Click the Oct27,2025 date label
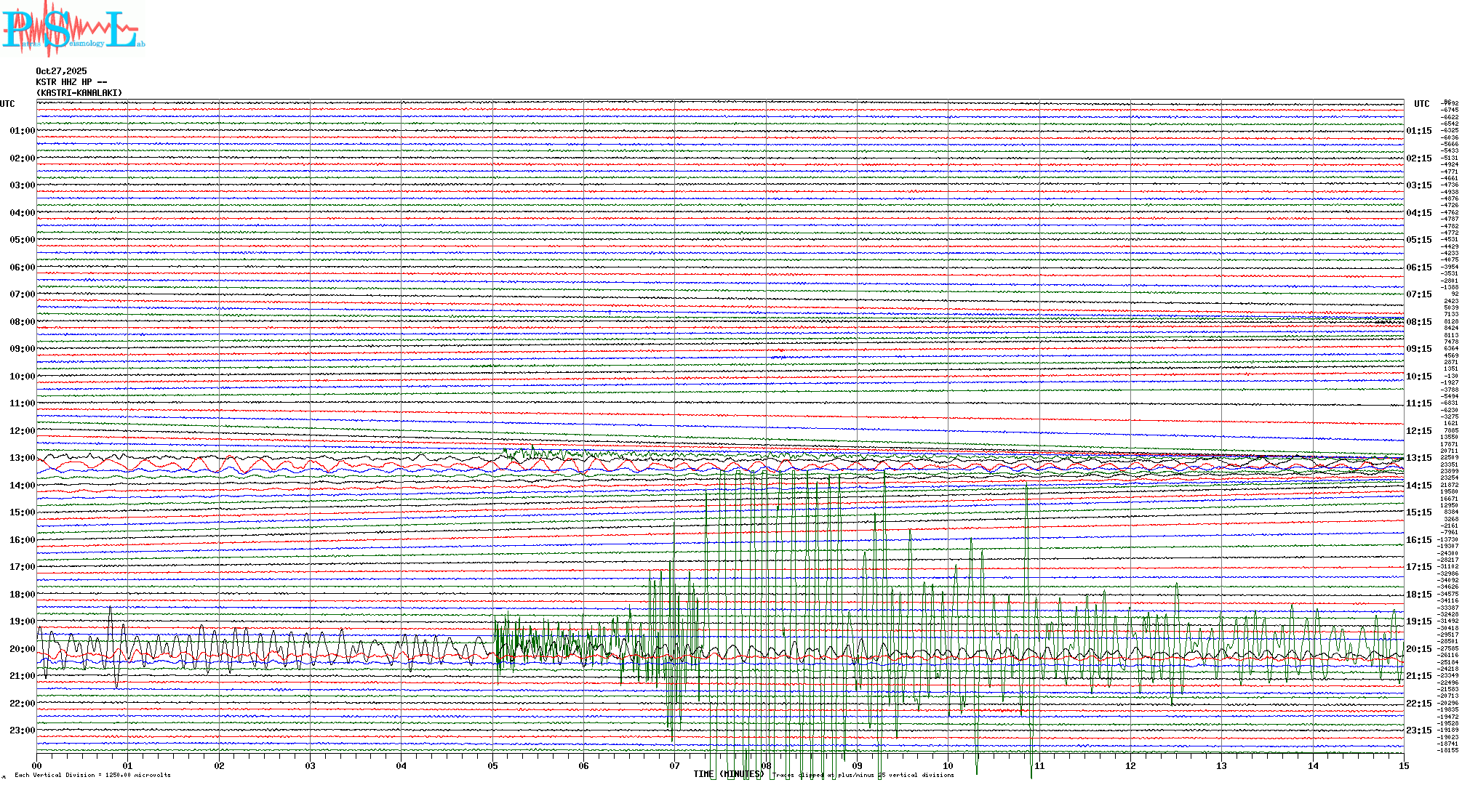Screen dimensions: 1462x785 [61, 71]
